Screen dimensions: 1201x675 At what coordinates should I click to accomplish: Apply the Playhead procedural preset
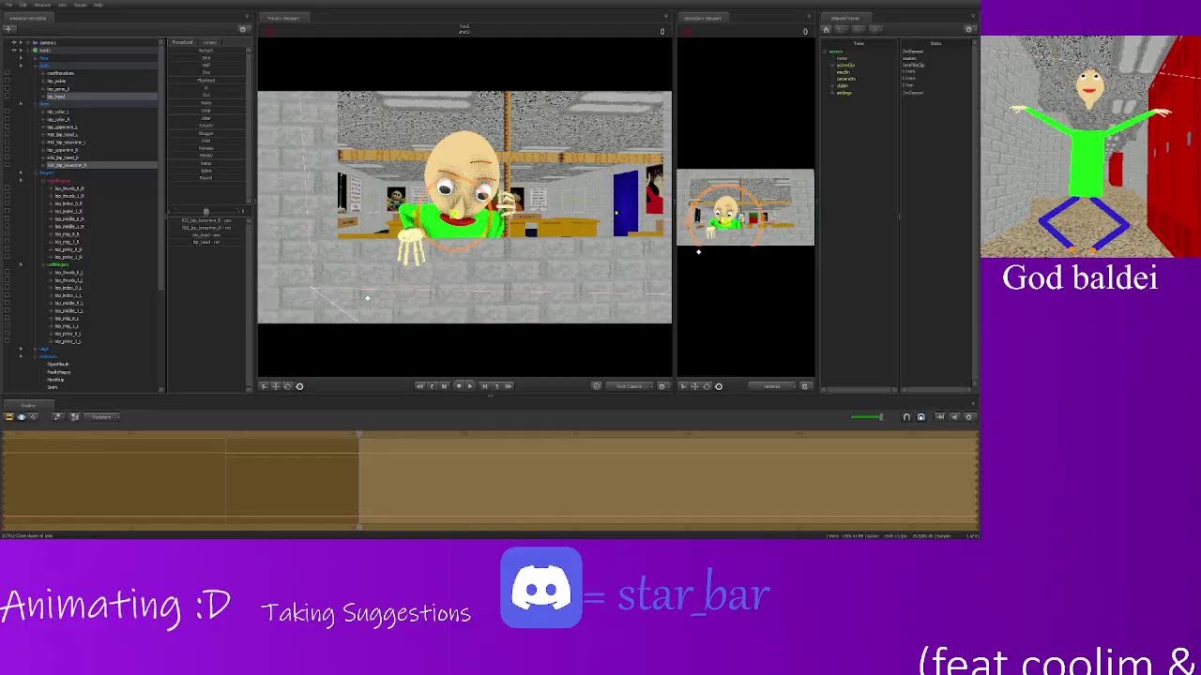click(206, 80)
